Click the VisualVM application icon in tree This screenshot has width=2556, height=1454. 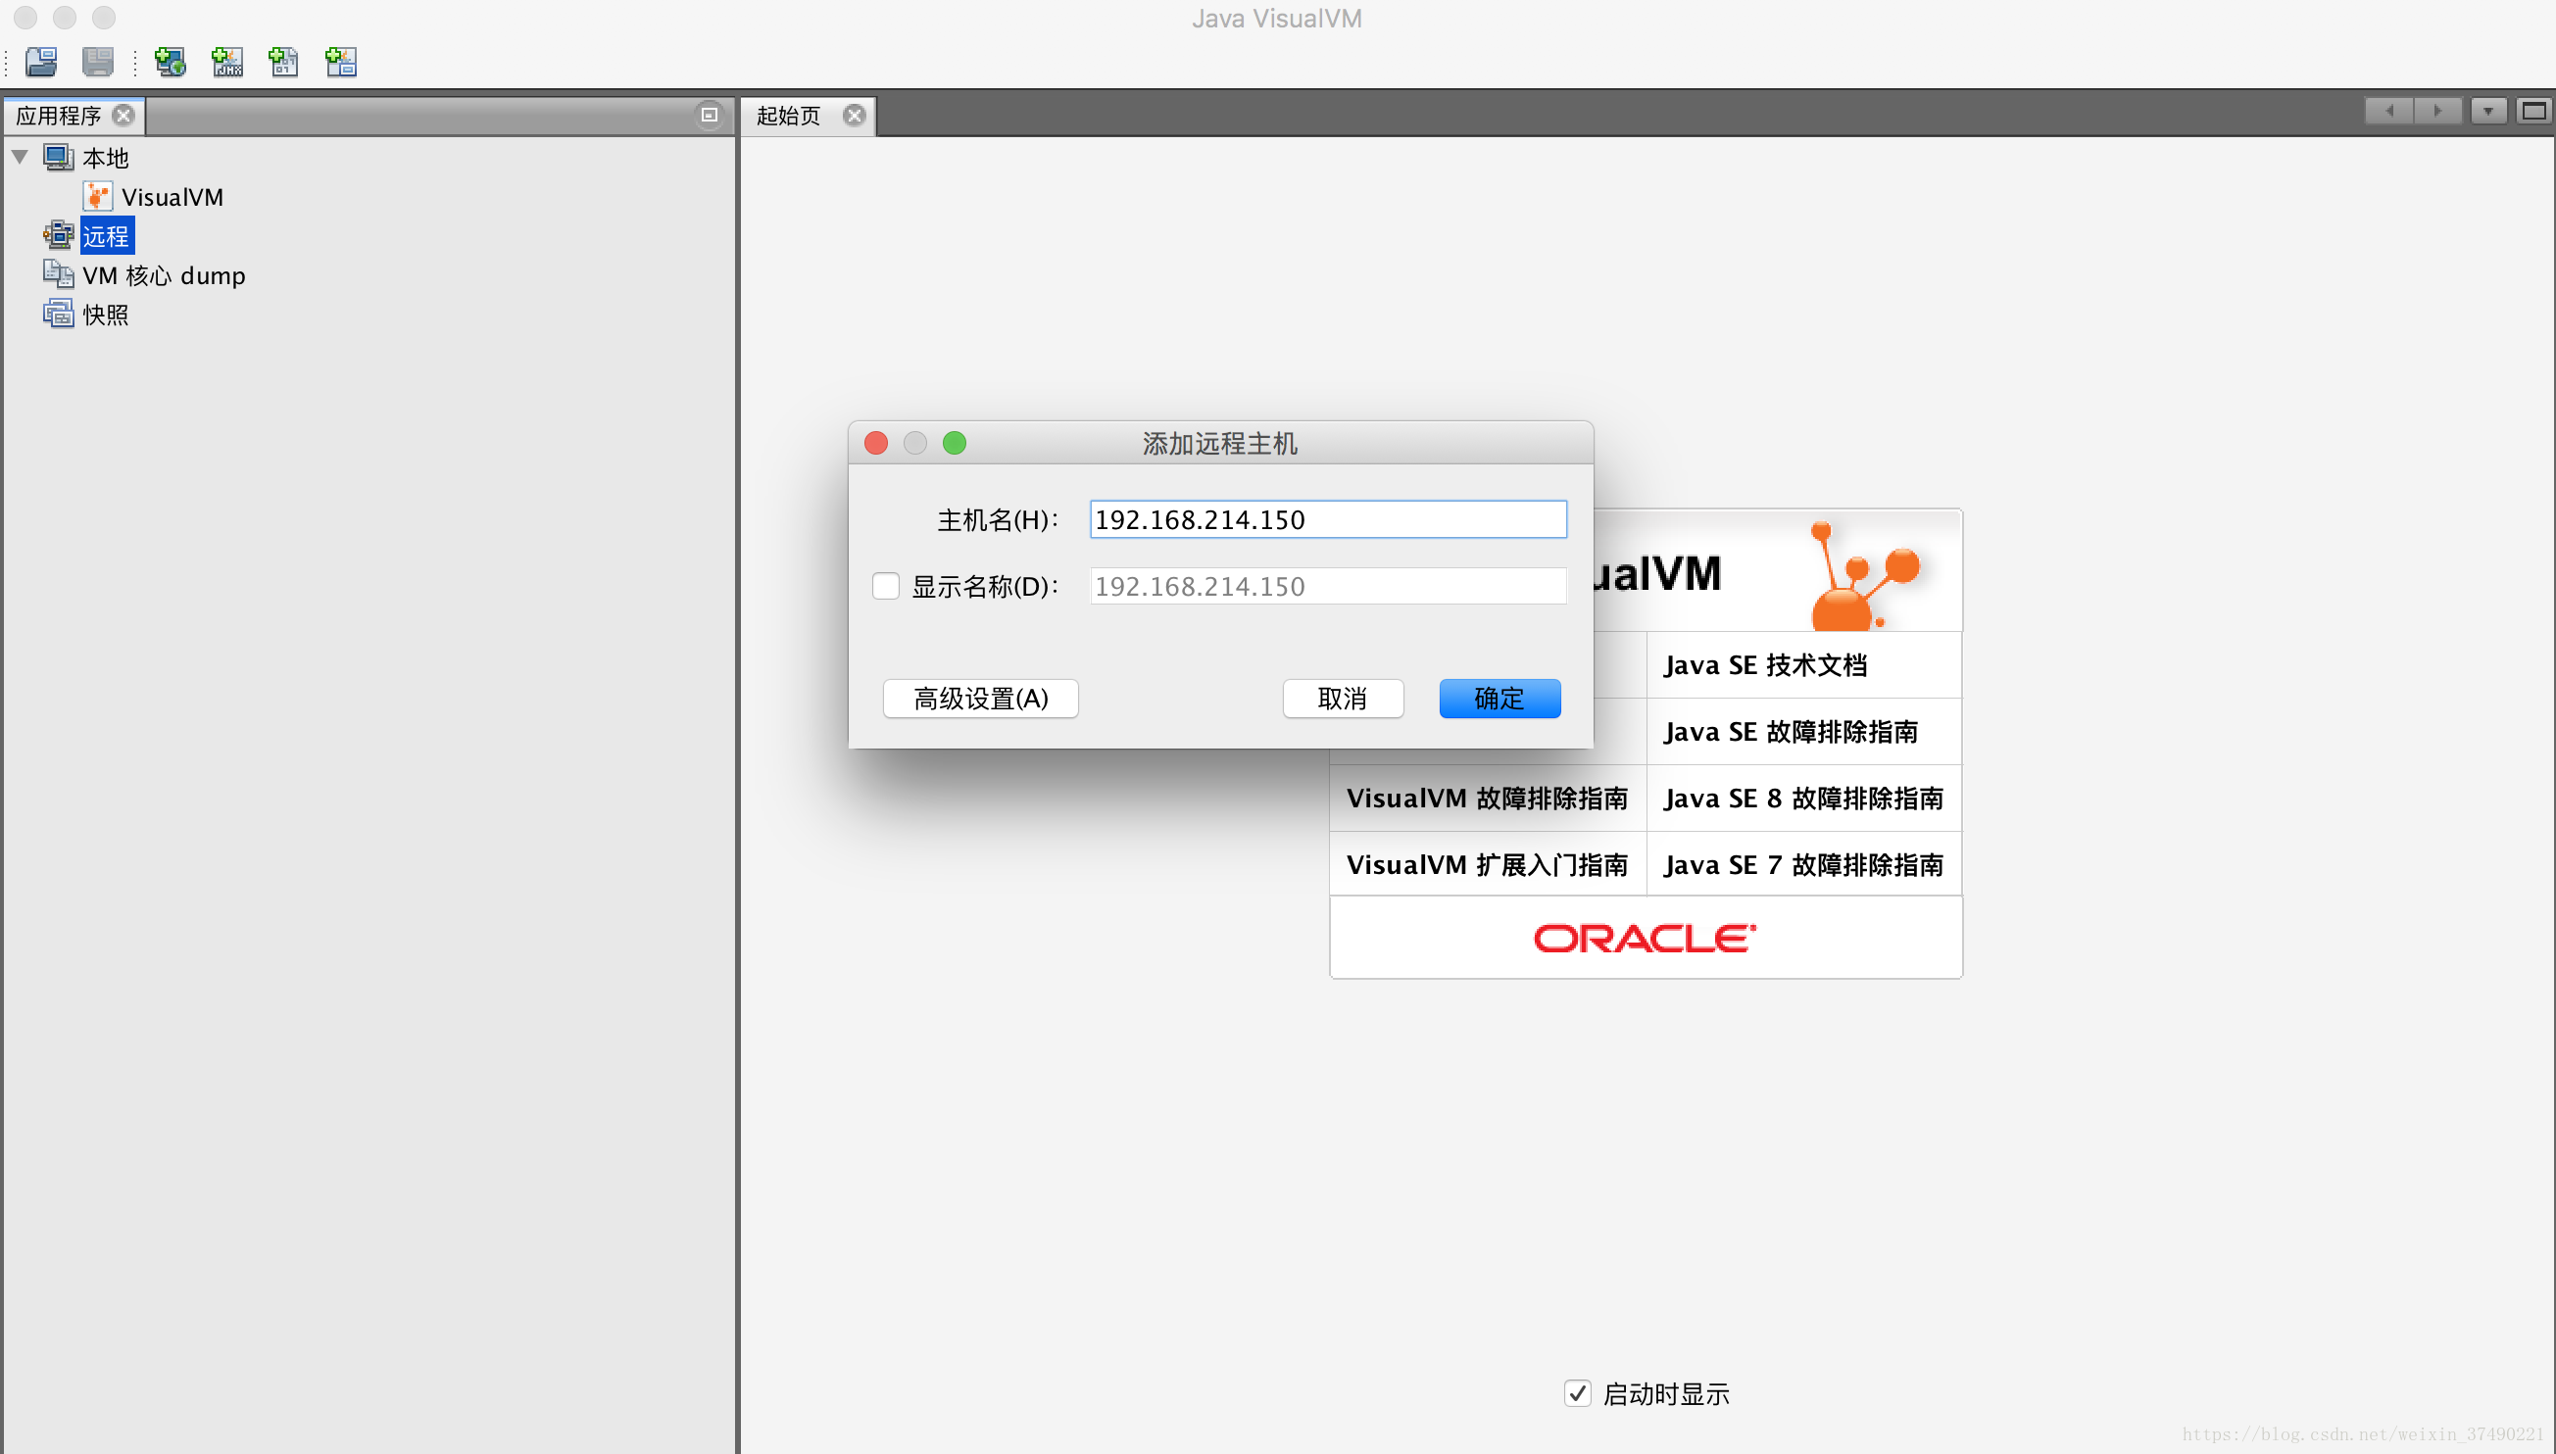(97, 196)
